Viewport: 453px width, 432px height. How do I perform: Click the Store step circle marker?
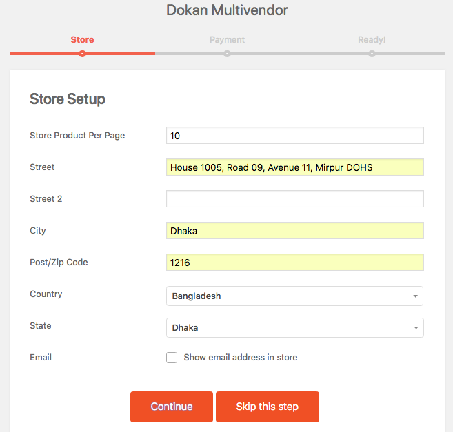pos(82,54)
